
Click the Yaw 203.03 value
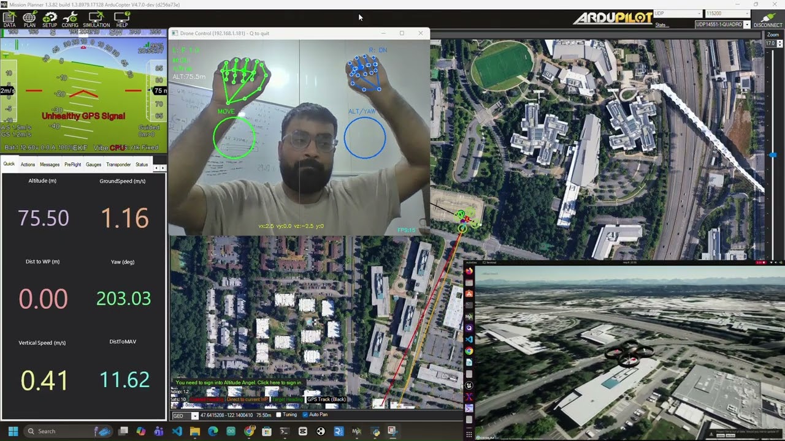click(123, 298)
